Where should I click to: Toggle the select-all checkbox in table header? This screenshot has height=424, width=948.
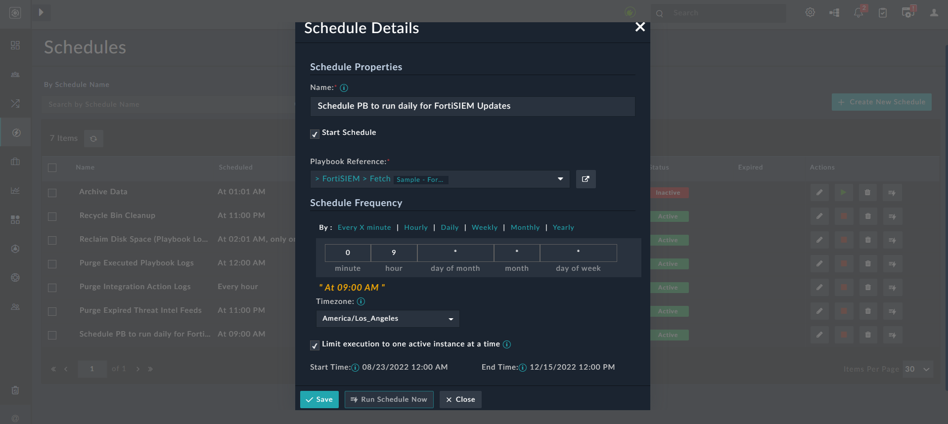point(52,168)
